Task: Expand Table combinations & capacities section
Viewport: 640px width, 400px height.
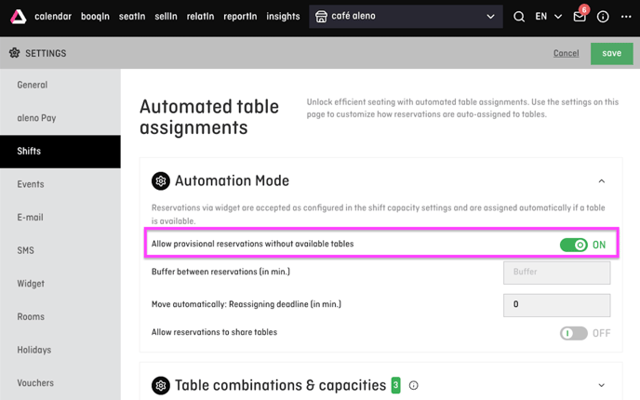Action: pos(602,385)
